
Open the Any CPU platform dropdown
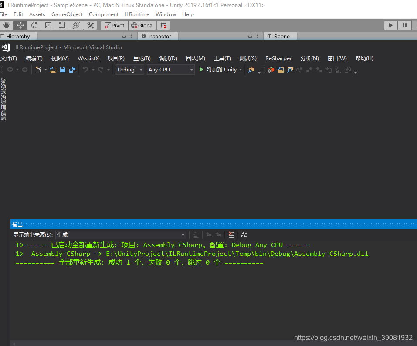(170, 70)
